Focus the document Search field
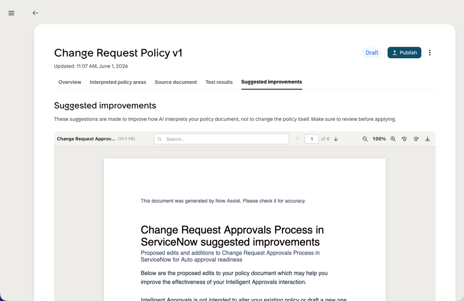The height and width of the screenshot is (301, 464). [221, 139]
